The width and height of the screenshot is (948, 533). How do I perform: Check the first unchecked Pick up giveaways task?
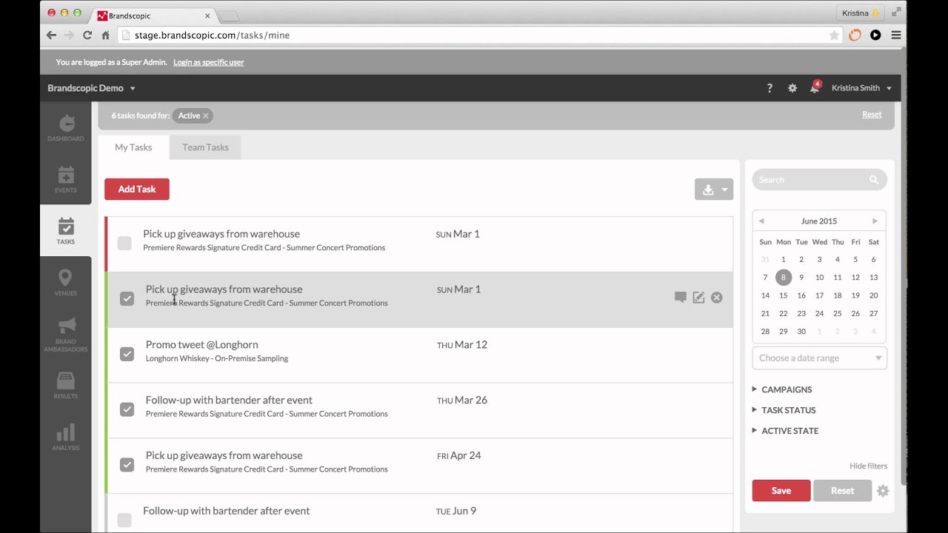(x=124, y=243)
